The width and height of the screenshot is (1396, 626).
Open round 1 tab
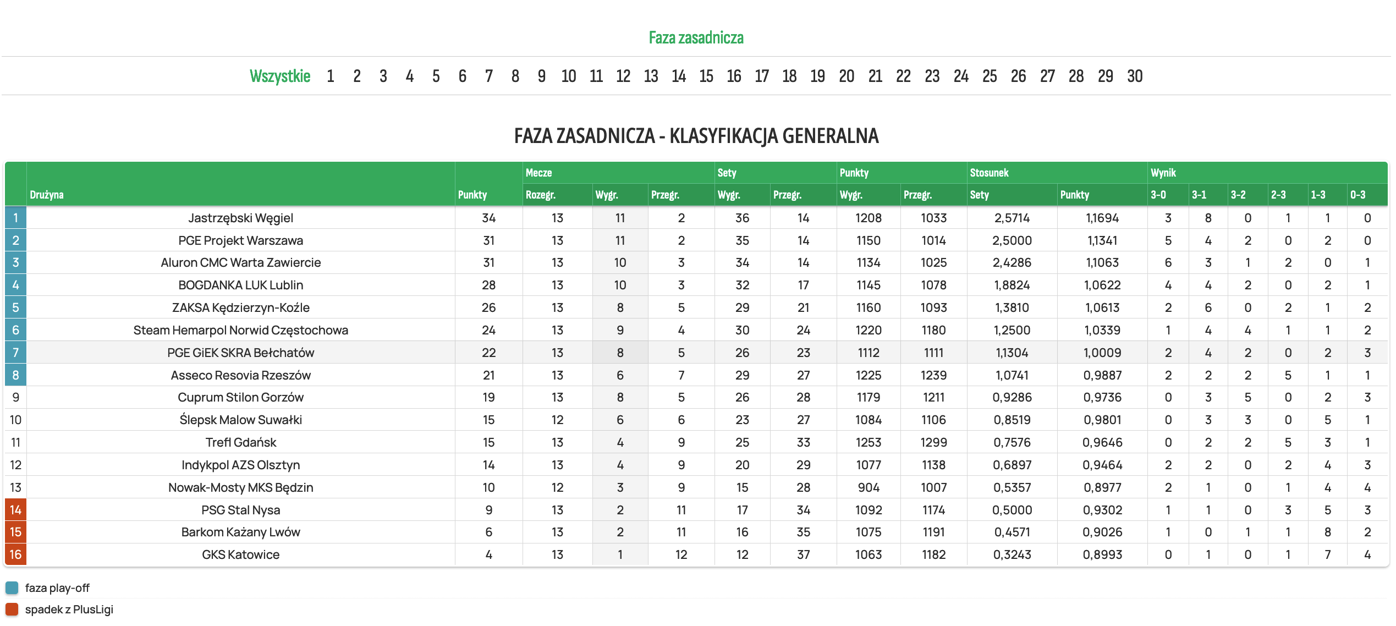[x=330, y=76]
